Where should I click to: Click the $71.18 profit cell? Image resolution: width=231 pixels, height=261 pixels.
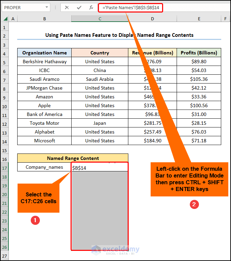click(x=199, y=141)
